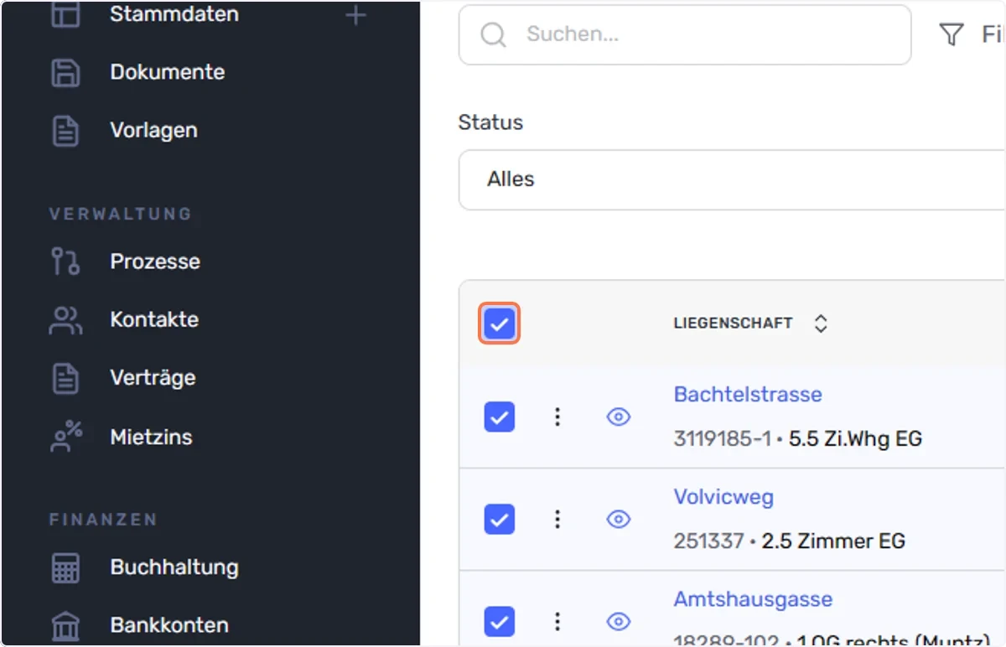The width and height of the screenshot is (1006, 647).
Task: Open three-dot menu for Bachtelstrasse row
Action: pyautogui.click(x=557, y=417)
